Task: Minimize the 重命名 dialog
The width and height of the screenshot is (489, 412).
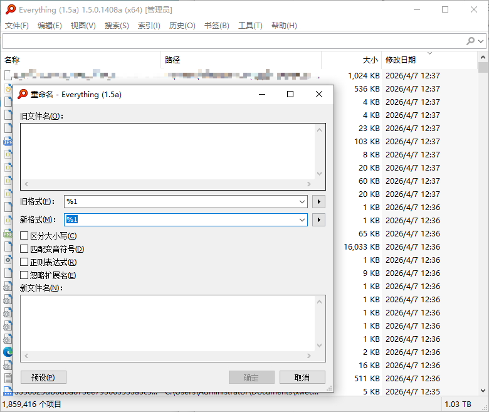Action: (x=262, y=94)
